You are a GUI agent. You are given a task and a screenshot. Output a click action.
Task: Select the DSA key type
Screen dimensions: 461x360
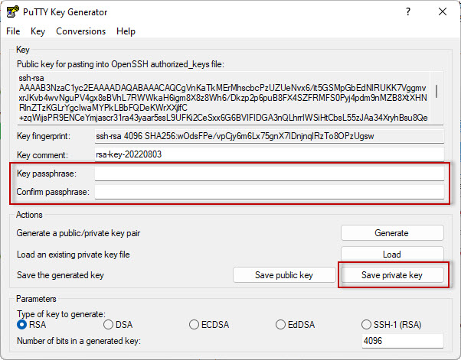(108, 325)
